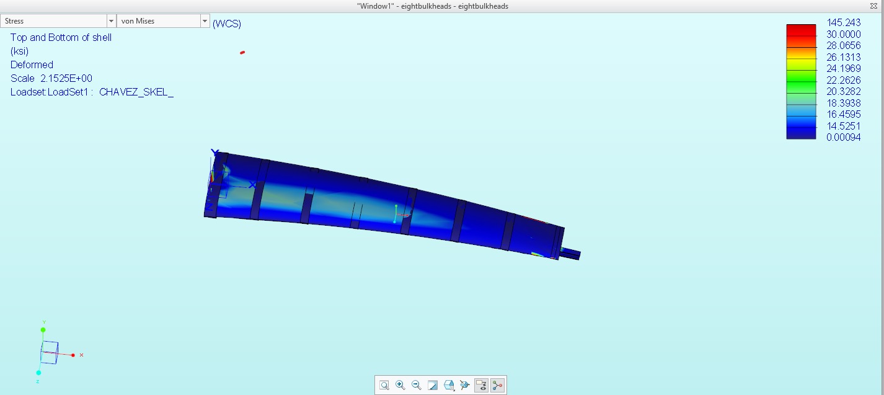
Task: Click the legend value 14.5251
Action: 844,126
